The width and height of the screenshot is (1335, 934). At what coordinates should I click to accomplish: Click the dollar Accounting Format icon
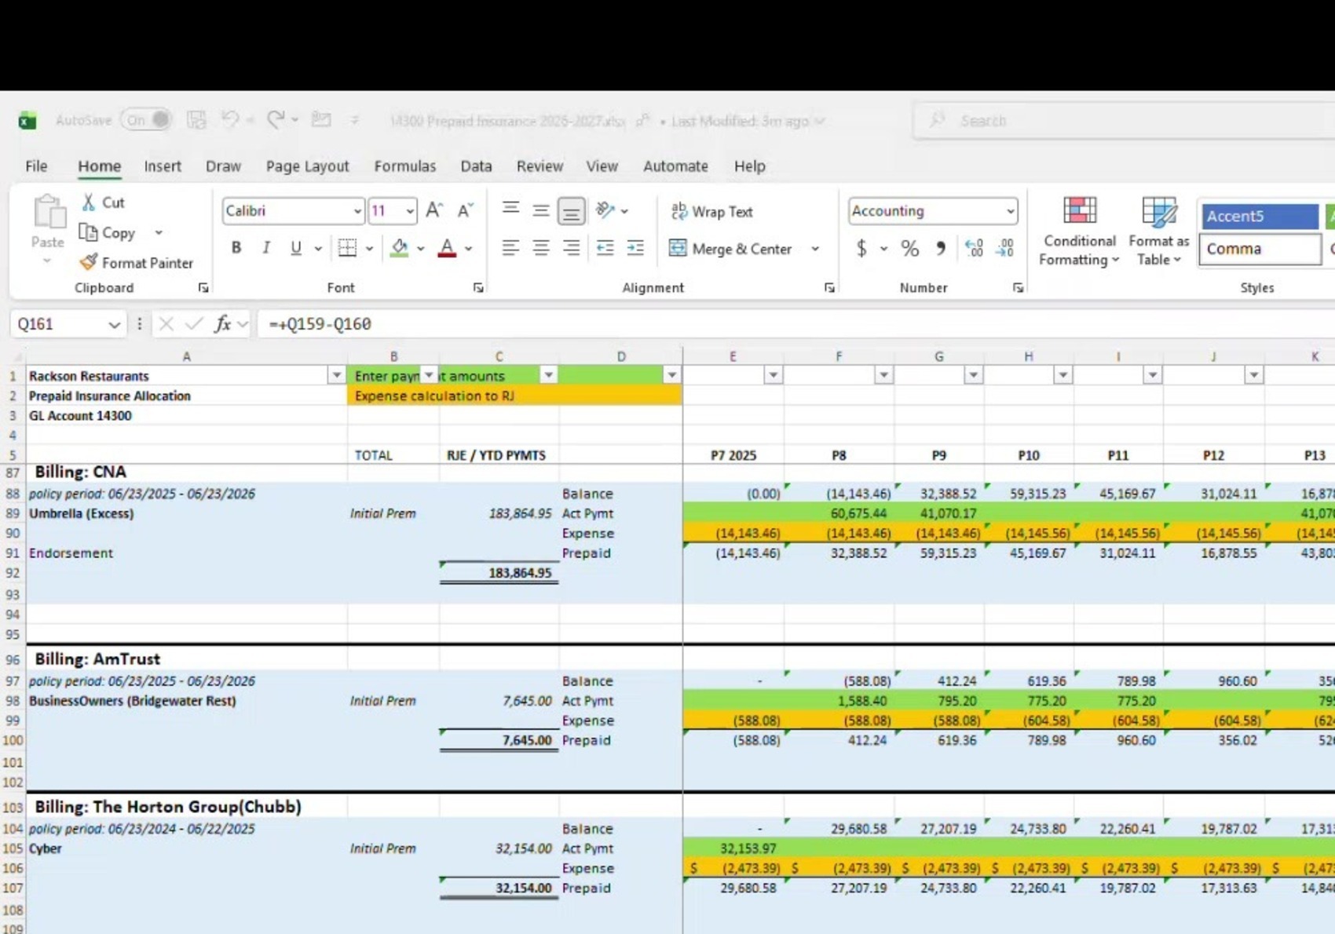(x=861, y=249)
